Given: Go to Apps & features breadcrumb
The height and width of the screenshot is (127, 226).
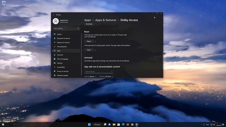Looking at the screenshot, I should [x=106, y=20].
